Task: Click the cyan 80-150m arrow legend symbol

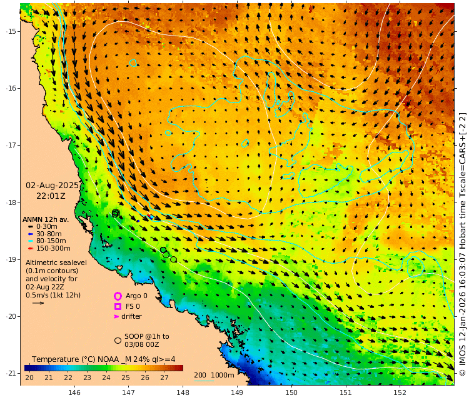Action: pyautogui.click(x=30, y=241)
